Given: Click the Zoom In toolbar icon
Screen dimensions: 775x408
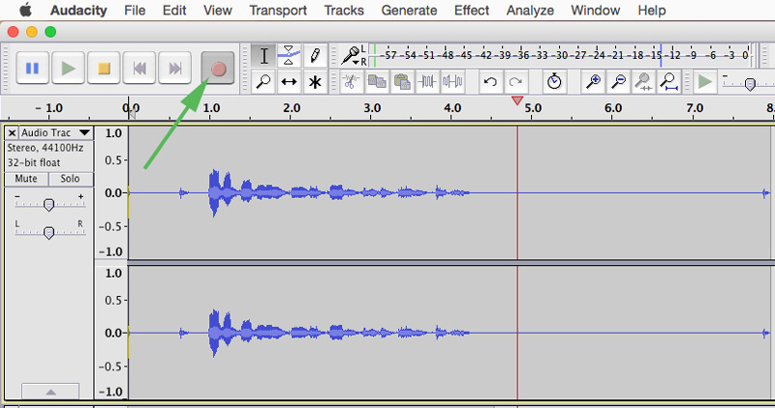Looking at the screenshot, I should pyautogui.click(x=594, y=82).
